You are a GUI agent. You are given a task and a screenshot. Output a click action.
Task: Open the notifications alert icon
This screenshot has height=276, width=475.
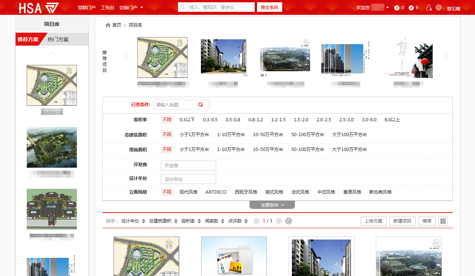(x=397, y=8)
